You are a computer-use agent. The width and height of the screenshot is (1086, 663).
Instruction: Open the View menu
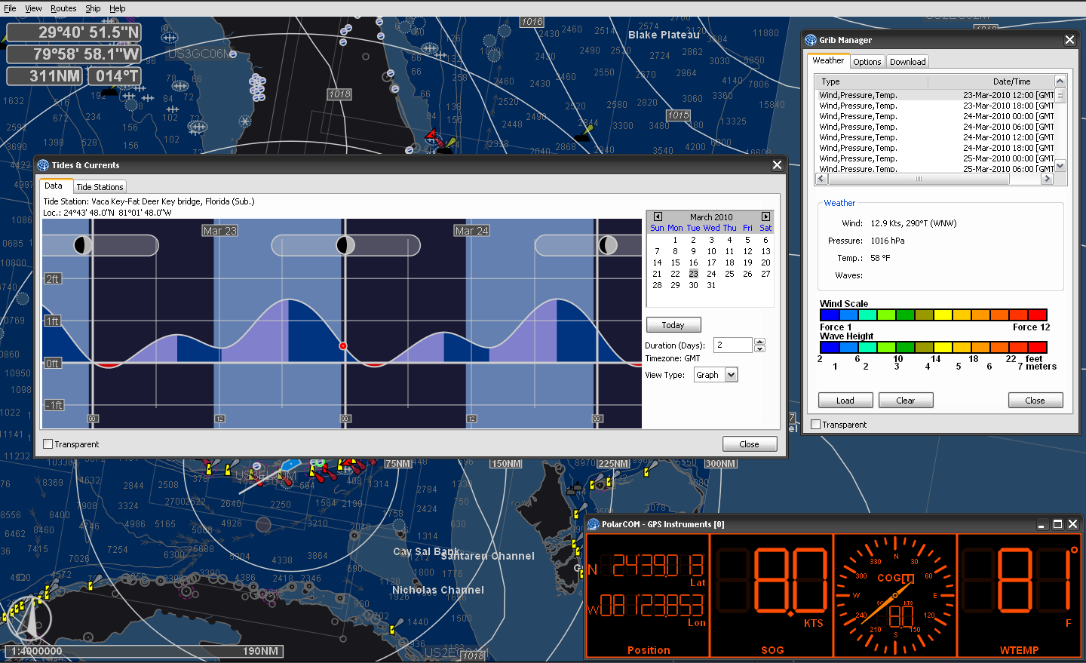[x=33, y=8]
